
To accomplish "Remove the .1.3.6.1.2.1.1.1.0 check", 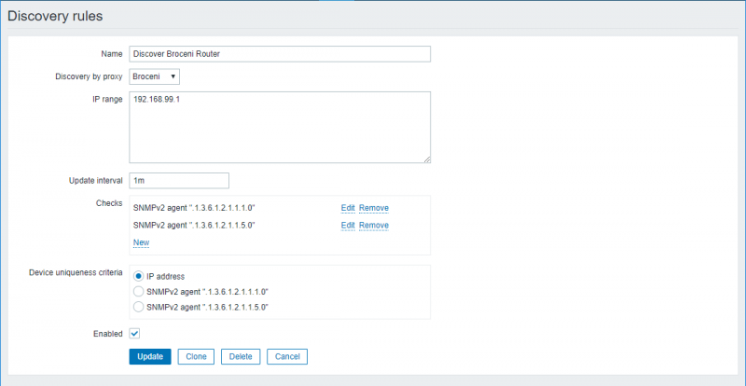I will (374, 208).
